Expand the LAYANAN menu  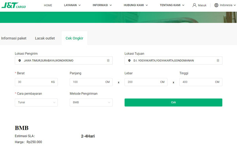[x=72, y=5]
